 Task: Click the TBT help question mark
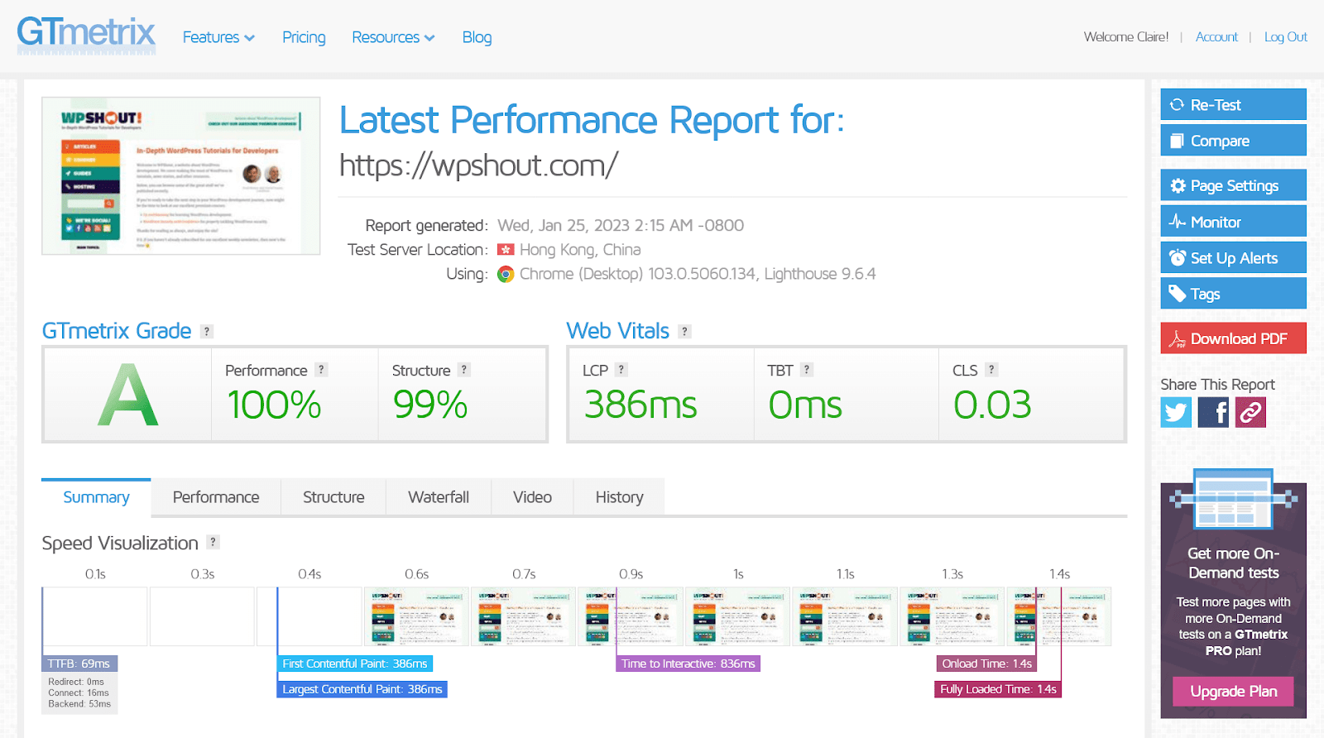(807, 370)
